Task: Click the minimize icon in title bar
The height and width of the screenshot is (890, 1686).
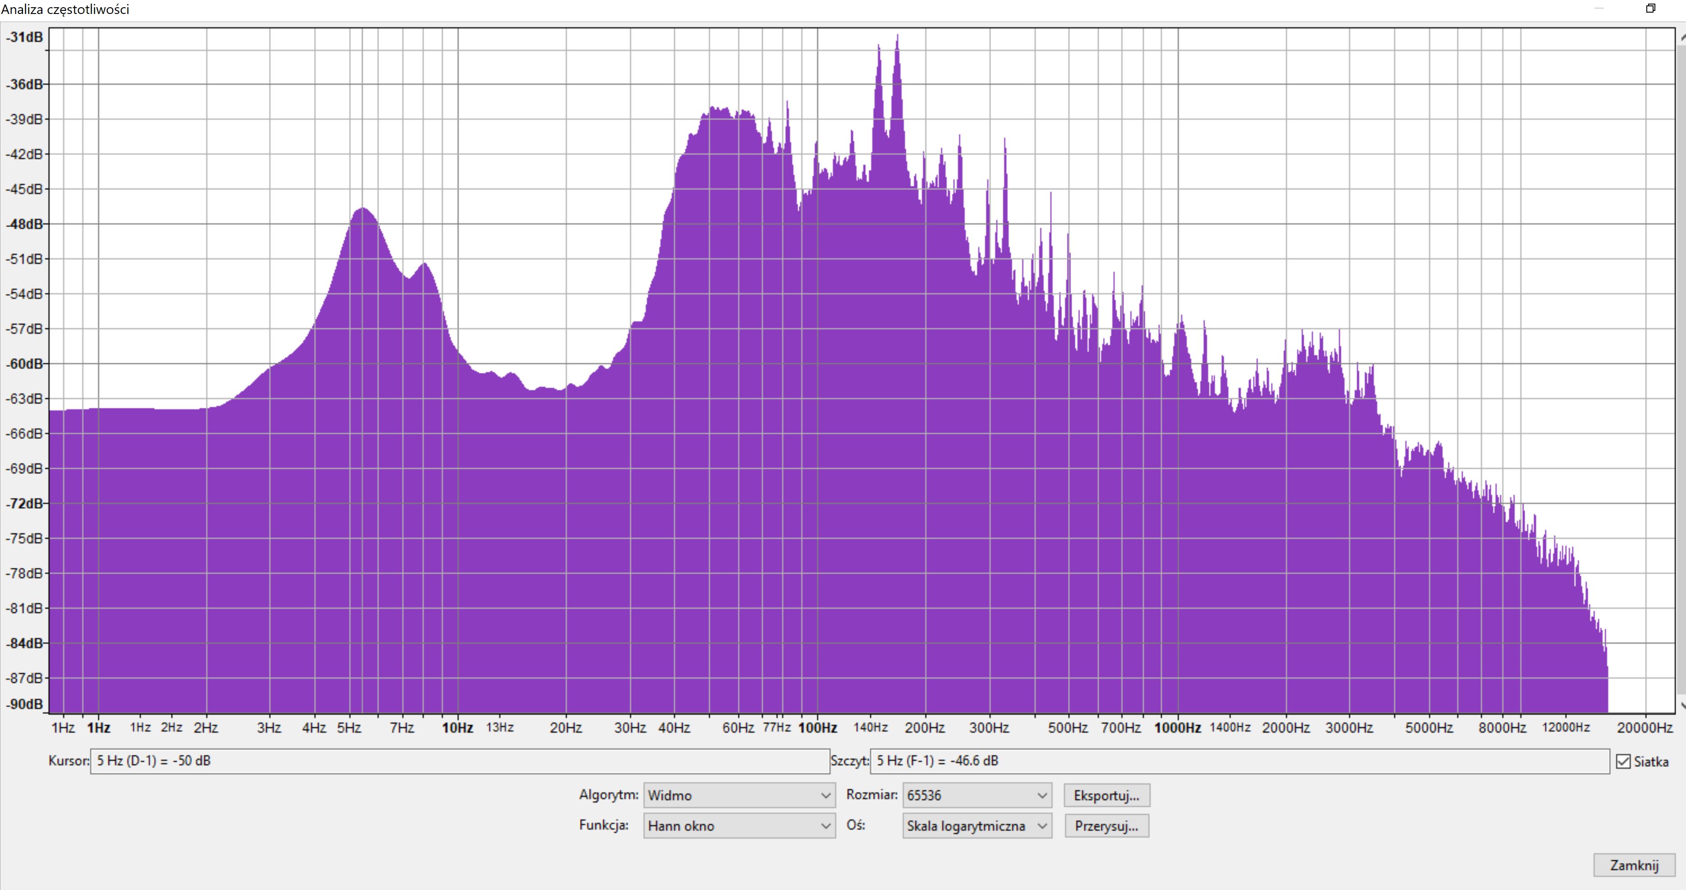Action: click(1599, 9)
